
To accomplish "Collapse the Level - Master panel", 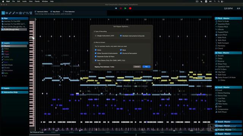I will (228, 87).
